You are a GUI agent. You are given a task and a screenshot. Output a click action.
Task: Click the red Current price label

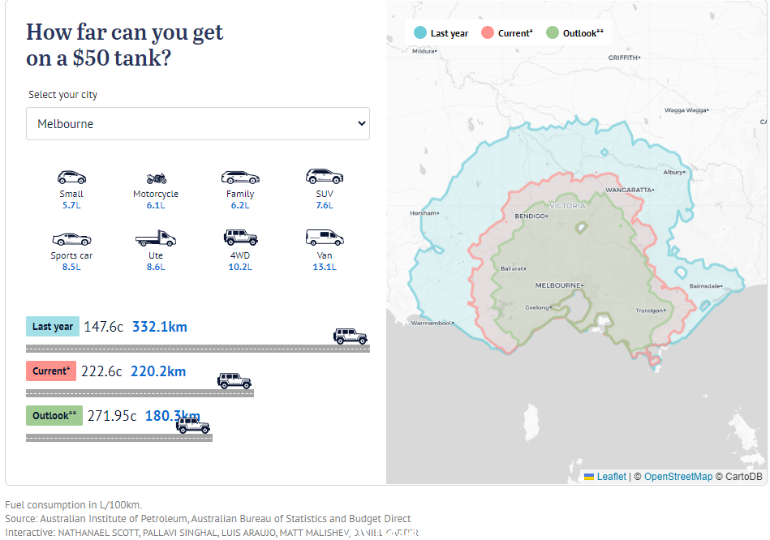click(x=51, y=371)
